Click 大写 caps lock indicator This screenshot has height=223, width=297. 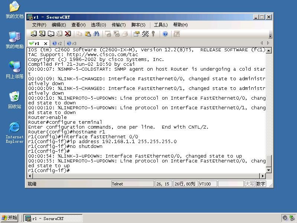point(249,184)
